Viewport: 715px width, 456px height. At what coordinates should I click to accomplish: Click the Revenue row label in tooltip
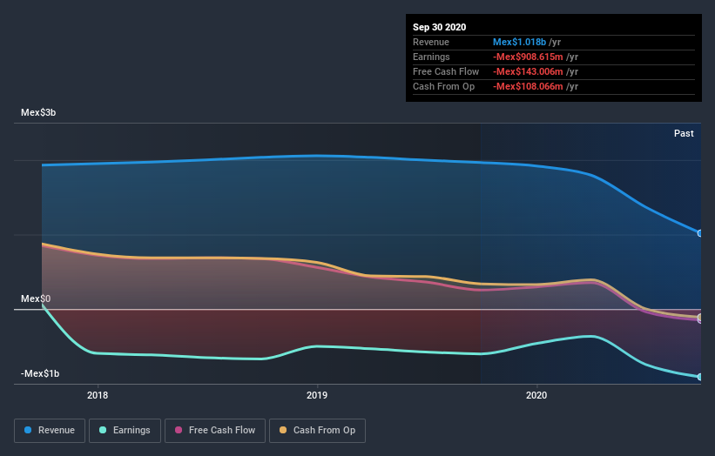tap(431, 42)
